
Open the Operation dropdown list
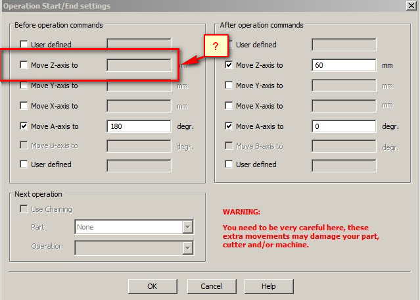[188, 247]
